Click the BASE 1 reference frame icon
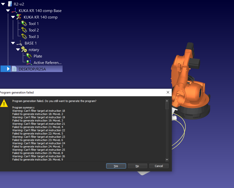The image size is (234, 188). [19, 43]
